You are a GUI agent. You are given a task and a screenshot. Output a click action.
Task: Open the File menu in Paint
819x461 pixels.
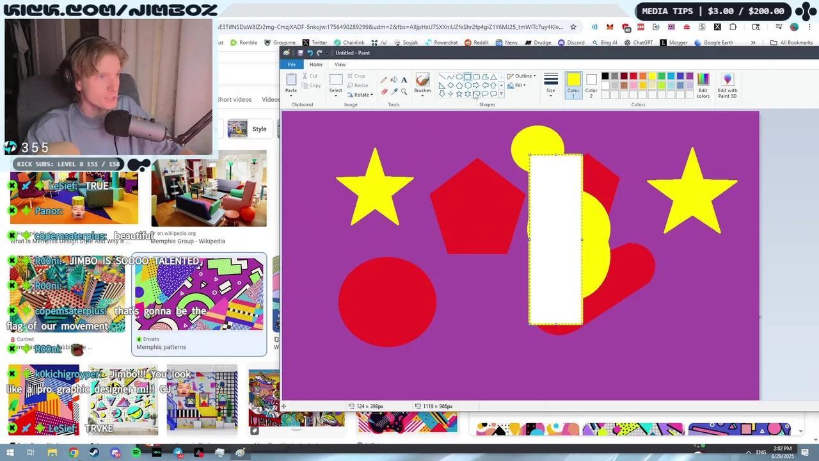point(292,65)
